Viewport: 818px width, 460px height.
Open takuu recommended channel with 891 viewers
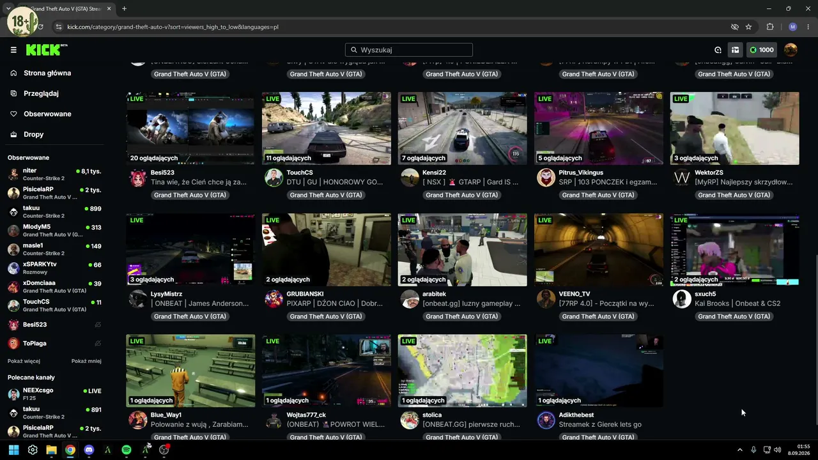coord(54,413)
